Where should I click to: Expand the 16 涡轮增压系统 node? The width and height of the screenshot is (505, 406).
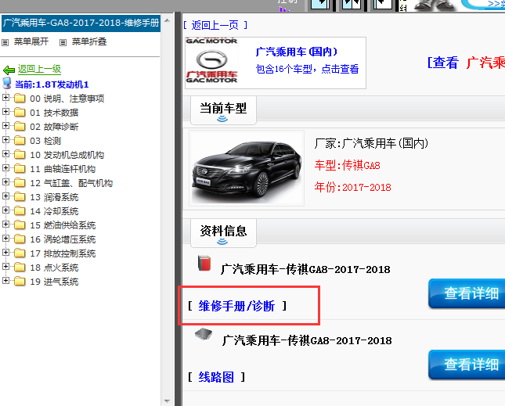pos(5,239)
